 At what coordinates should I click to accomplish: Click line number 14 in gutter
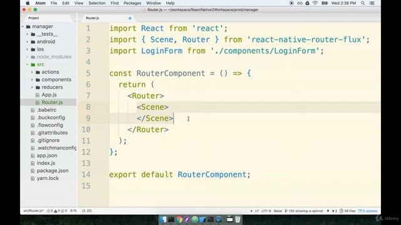point(86,174)
